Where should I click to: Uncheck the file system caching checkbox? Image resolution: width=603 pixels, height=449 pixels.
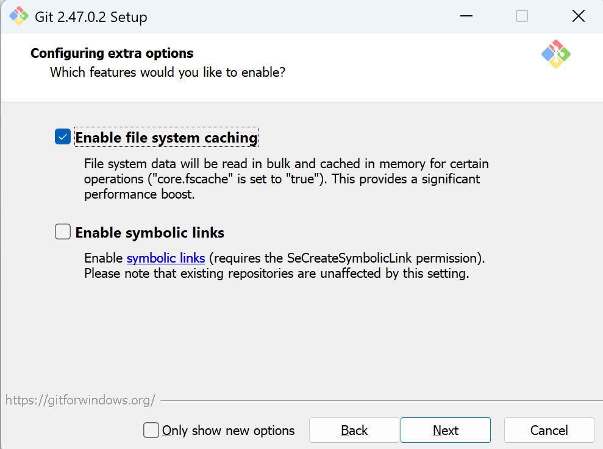click(63, 137)
